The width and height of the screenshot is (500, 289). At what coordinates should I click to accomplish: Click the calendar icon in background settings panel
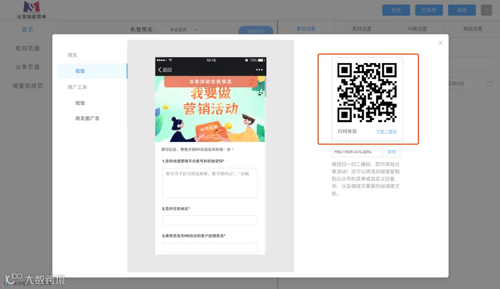click(x=490, y=83)
